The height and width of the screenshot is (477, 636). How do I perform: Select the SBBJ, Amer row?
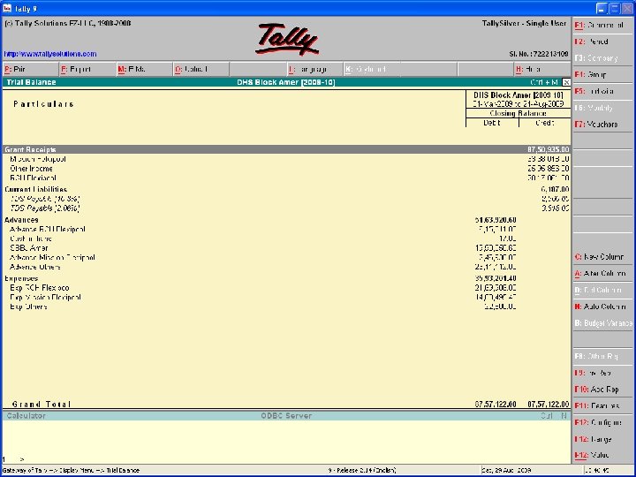286,248
